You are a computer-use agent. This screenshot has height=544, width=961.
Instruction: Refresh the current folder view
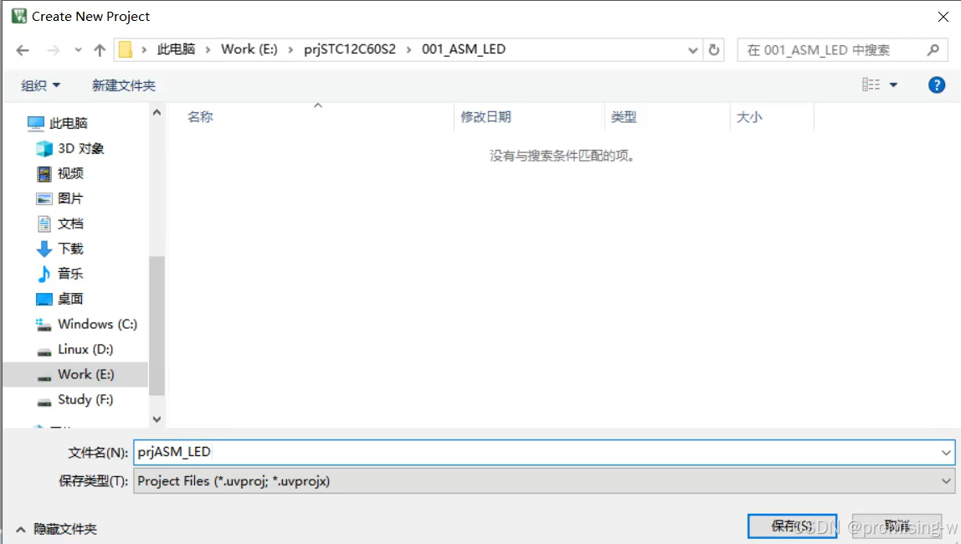click(713, 50)
